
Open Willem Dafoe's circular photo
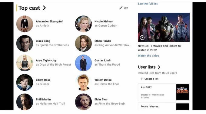point(83,82)
